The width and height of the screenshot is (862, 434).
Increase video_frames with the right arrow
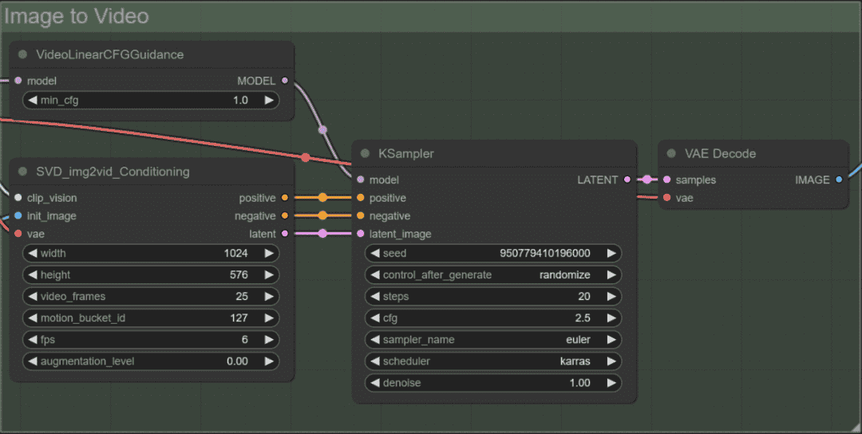pyautogui.click(x=269, y=296)
